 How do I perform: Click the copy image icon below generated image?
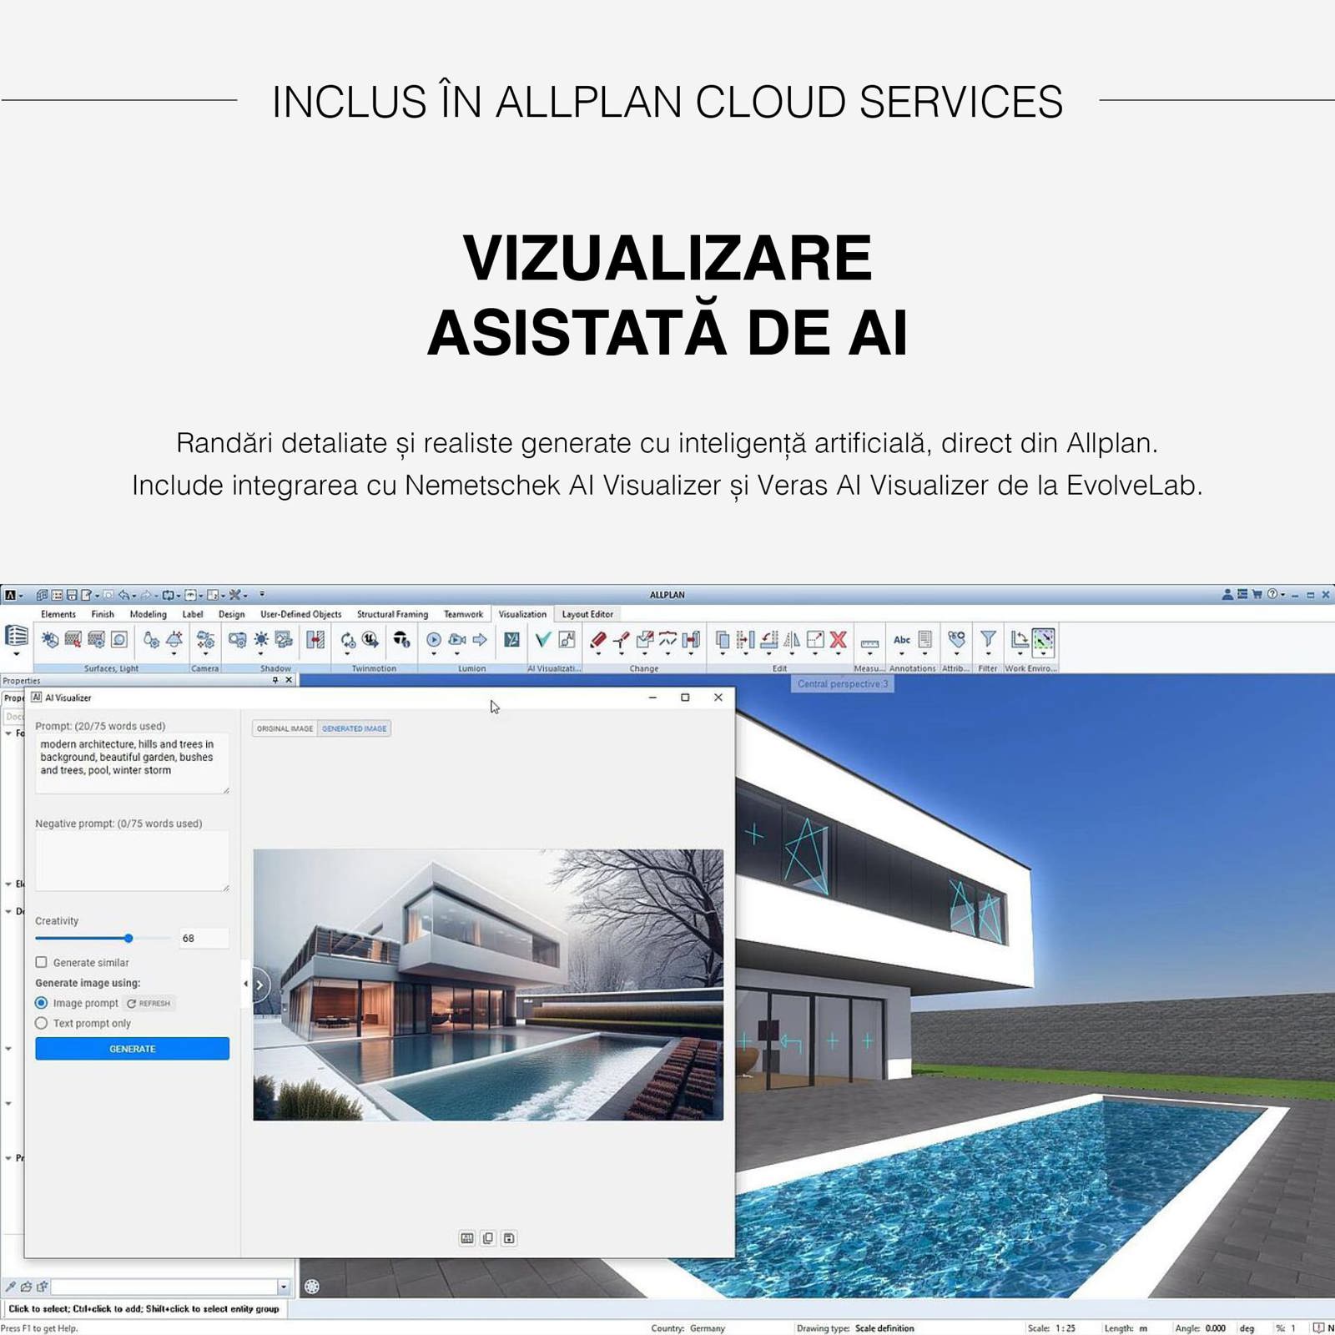[x=488, y=1238]
